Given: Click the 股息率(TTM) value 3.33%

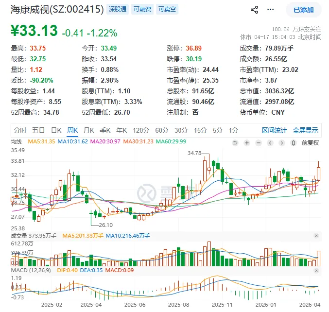Looking at the screenshot, I should pos(133,102).
